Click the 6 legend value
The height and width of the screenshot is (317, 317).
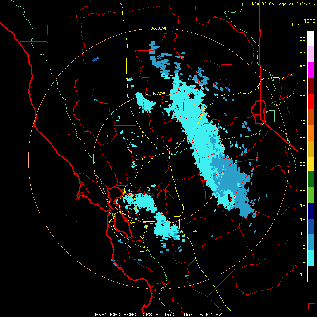pyautogui.click(x=304, y=247)
